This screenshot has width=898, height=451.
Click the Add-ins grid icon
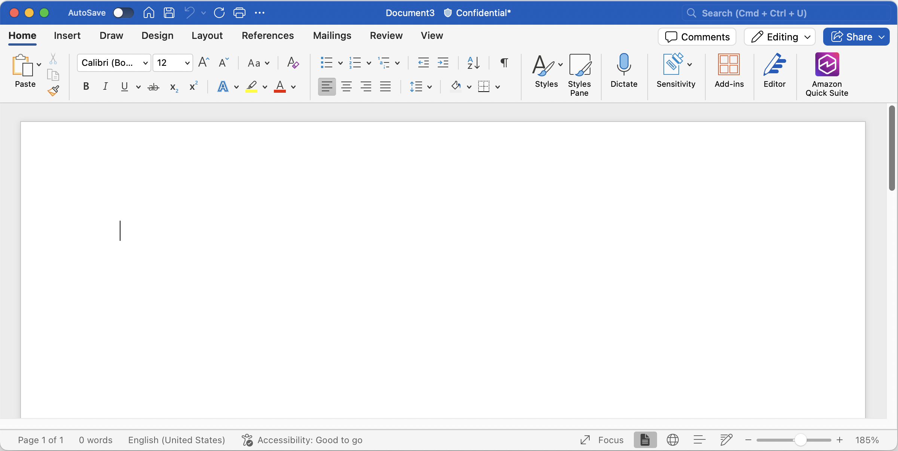pyautogui.click(x=729, y=65)
